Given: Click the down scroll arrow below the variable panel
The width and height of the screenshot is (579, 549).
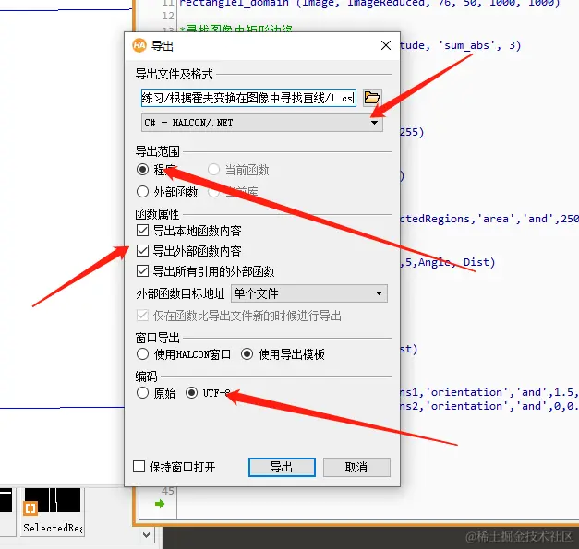Looking at the screenshot, I should 146,535.
